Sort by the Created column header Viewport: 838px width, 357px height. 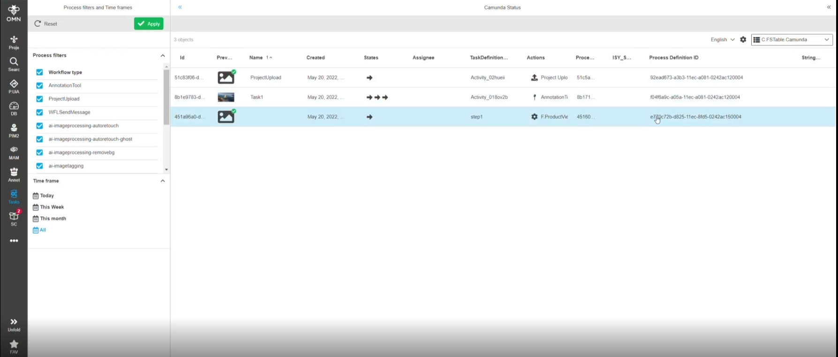(x=316, y=58)
